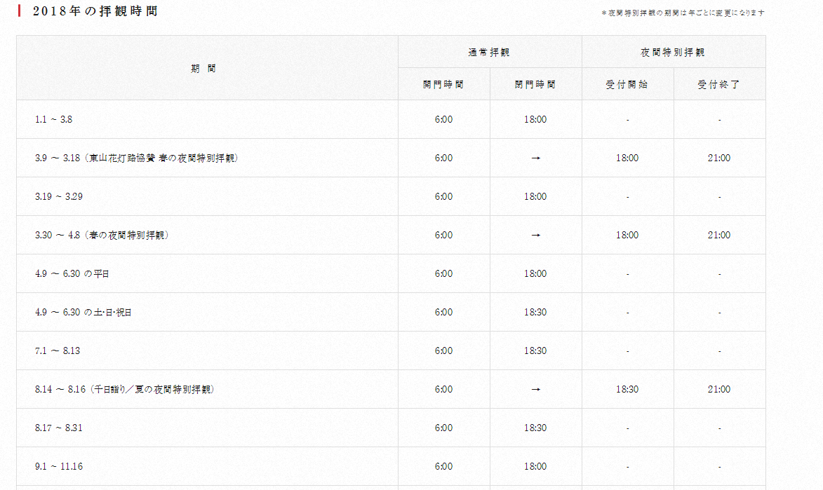Select the 開門時間 column header

(443, 83)
